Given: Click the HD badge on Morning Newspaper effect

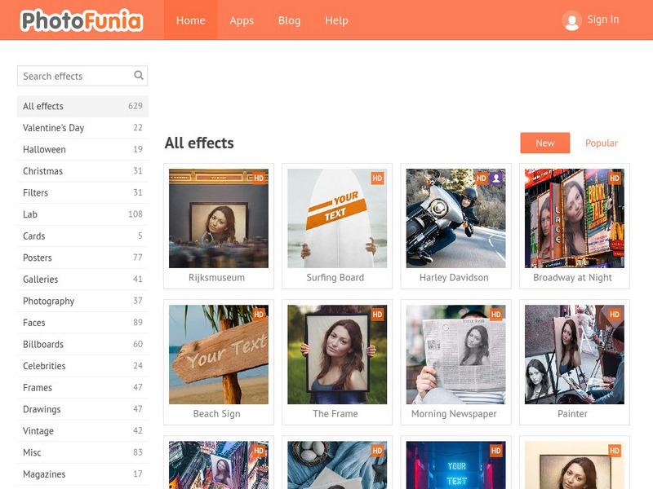Looking at the screenshot, I should (x=497, y=316).
